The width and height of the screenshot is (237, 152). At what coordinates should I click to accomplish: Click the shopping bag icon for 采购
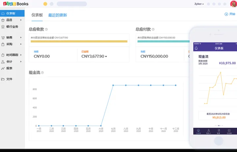3,44
